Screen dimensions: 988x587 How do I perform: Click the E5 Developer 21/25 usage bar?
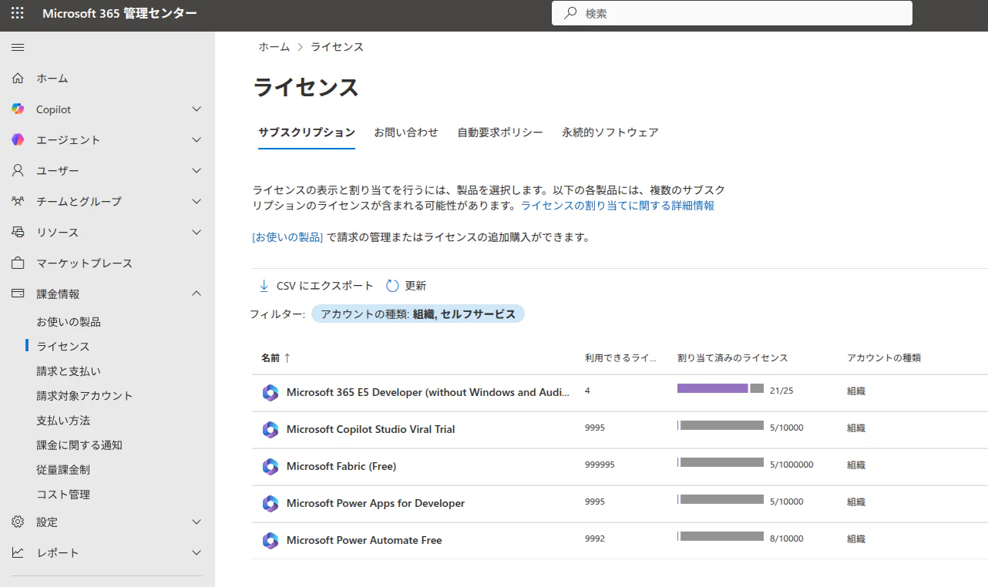pyautogui.click(x=721, y=389)
